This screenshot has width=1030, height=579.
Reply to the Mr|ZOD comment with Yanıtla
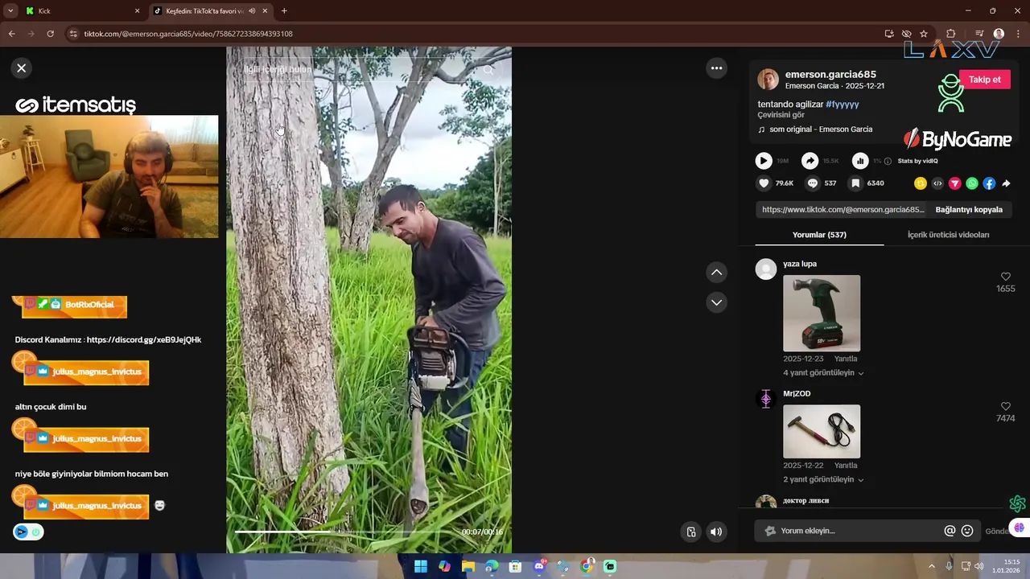tap(846, 466)
